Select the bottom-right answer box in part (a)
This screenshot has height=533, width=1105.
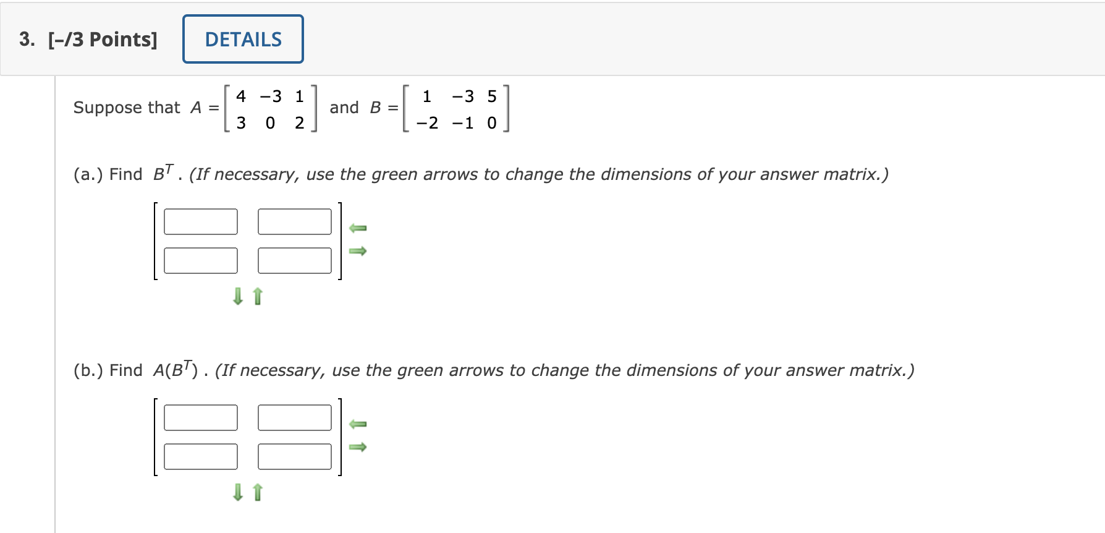click(295, 260)
